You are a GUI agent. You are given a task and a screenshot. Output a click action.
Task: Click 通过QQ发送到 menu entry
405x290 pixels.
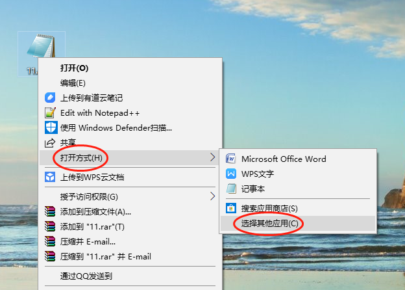(130, 276)
